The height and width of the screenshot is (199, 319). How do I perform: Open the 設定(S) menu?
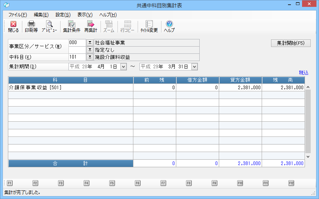63,15
